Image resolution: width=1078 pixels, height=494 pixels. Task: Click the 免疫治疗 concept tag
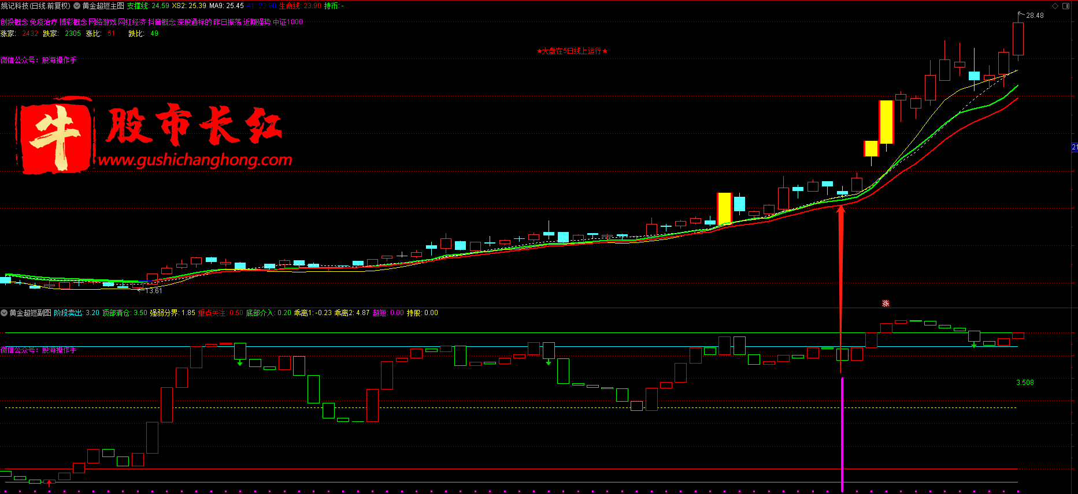point(43,22)
